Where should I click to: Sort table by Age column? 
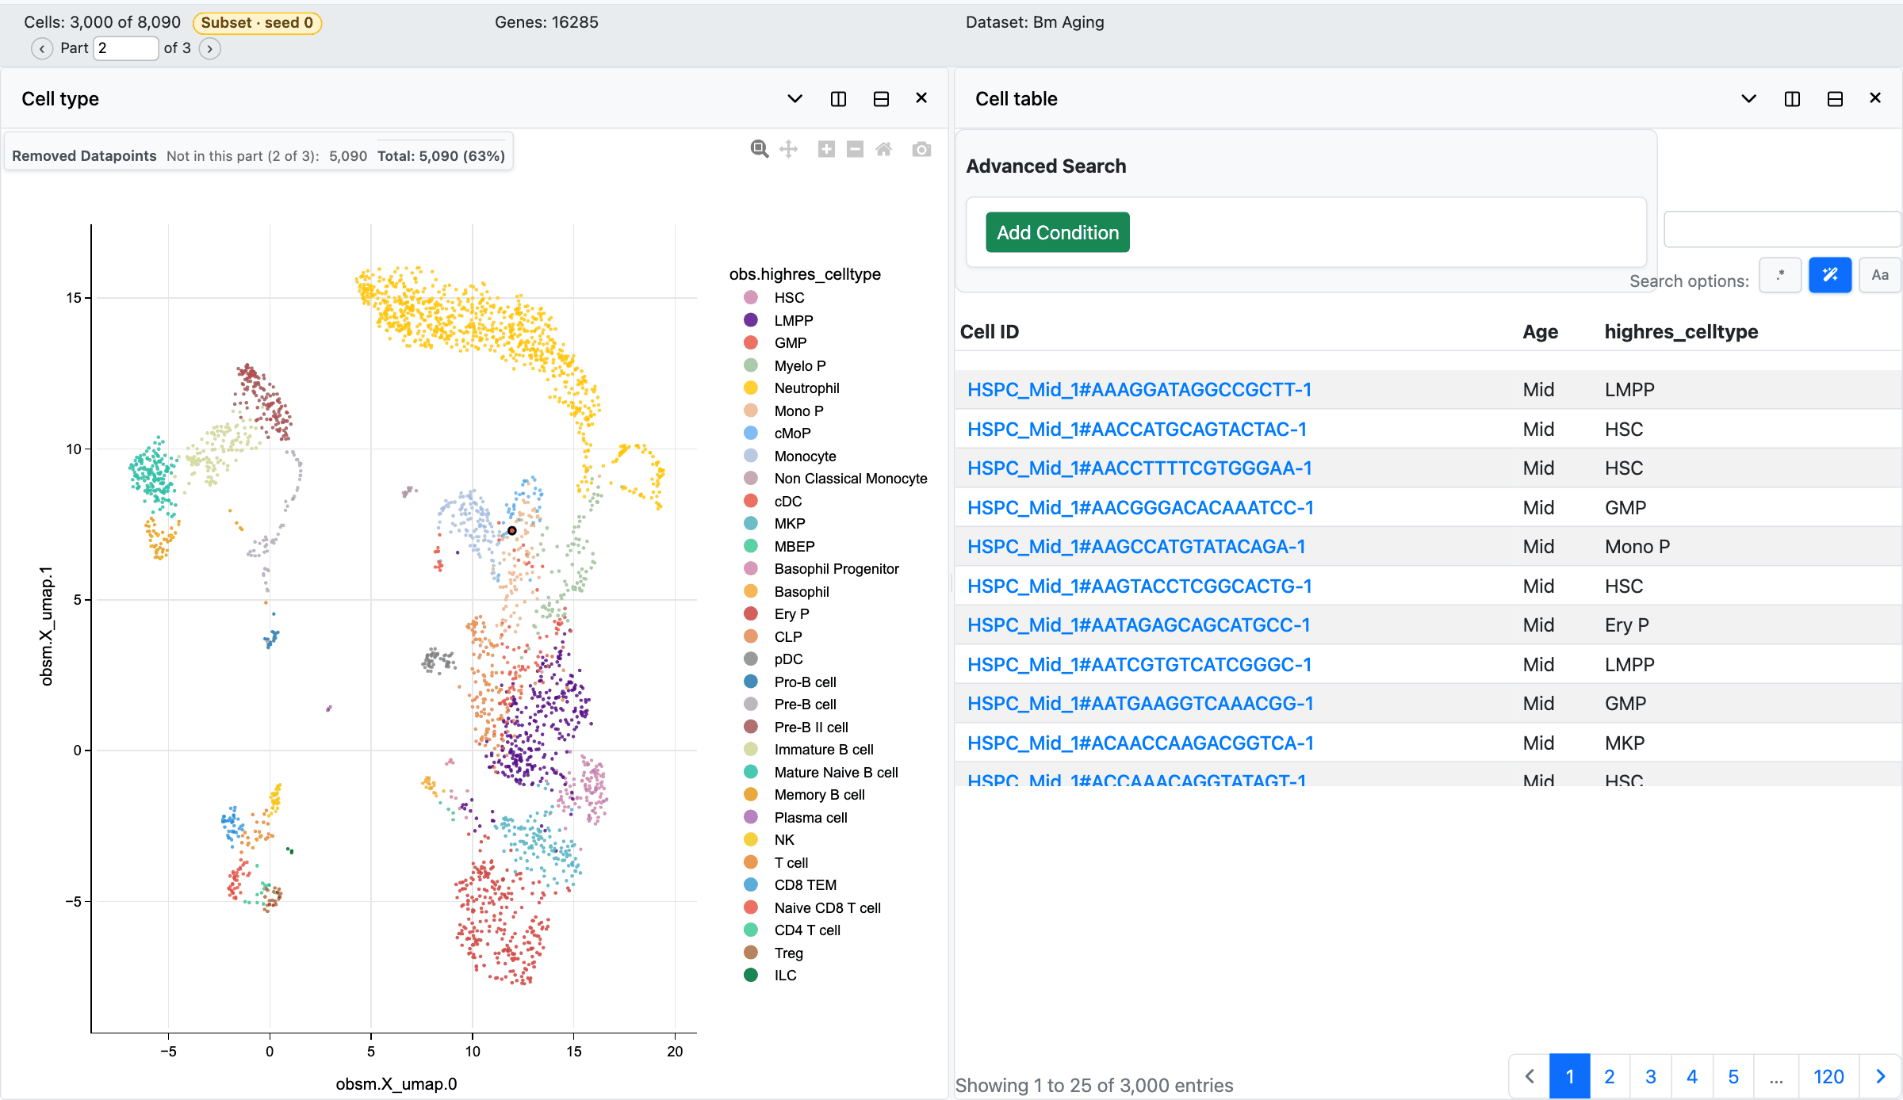[x=1540, y=332]
